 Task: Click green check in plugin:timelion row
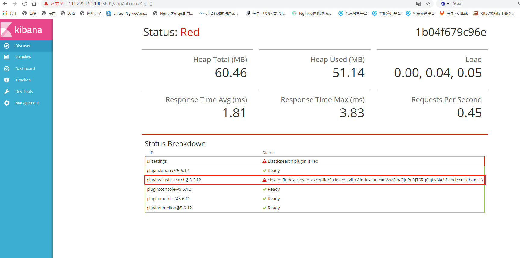[265, 208]
